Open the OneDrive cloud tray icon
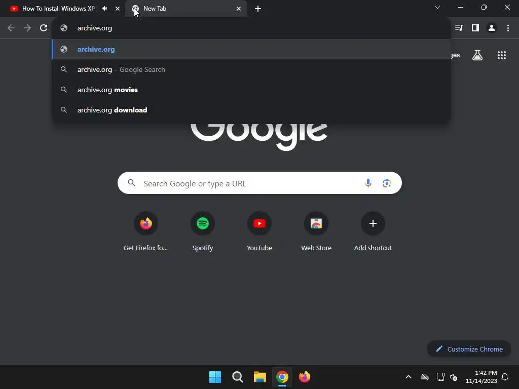Image resolution: width=519 pixels, height=389 pixels. click(x=425, y=377)
